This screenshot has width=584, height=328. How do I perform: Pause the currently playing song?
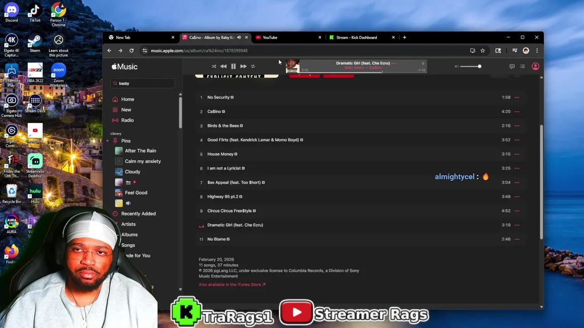pyautogui.click(x=233, y=67)
